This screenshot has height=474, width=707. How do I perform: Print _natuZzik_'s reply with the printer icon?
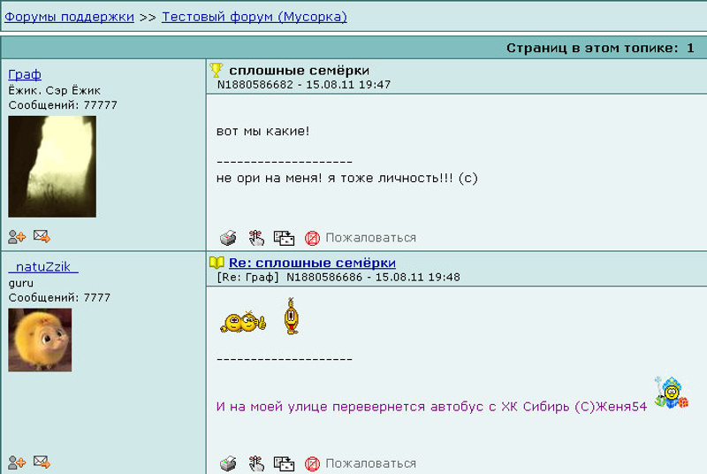pos(228,463)
